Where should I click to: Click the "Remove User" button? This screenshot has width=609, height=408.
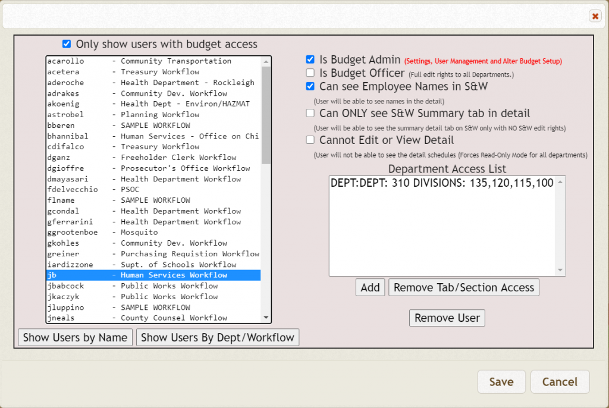(x=447, y=318)
